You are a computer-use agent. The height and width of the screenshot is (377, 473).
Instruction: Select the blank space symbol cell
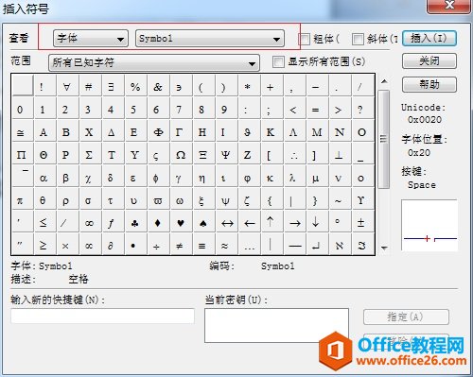pyautogui.click(x=22, y=86)
